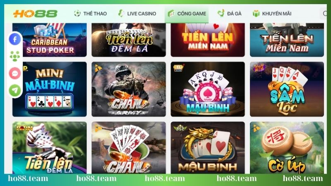Open the Đá Gà menu link
331x186 pixels.
(230, 14)
